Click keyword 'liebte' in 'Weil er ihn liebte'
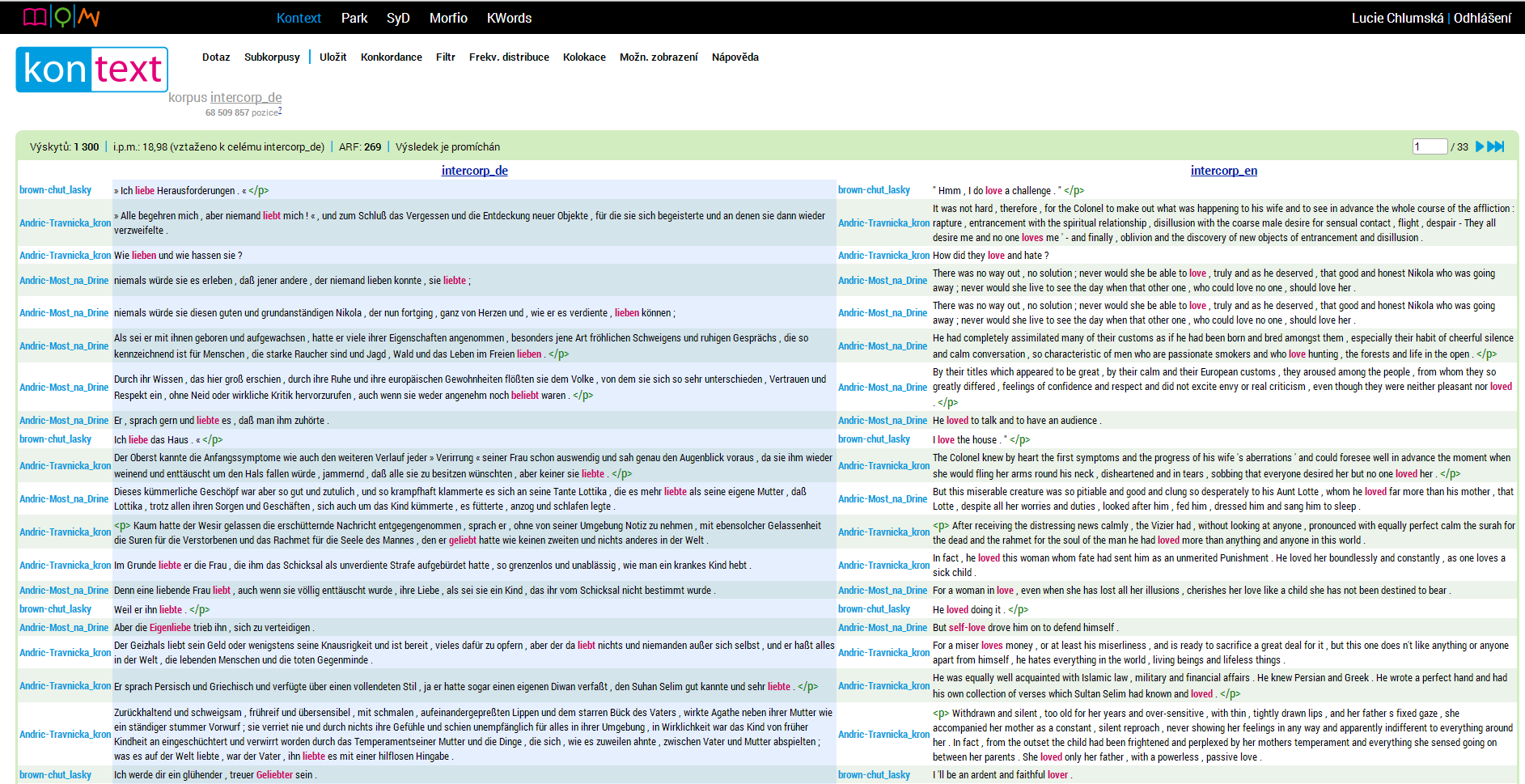1525x784 pixels. 171,610
